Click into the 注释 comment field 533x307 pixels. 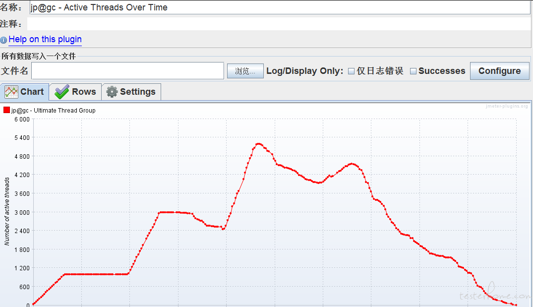[x=280, y=24]
